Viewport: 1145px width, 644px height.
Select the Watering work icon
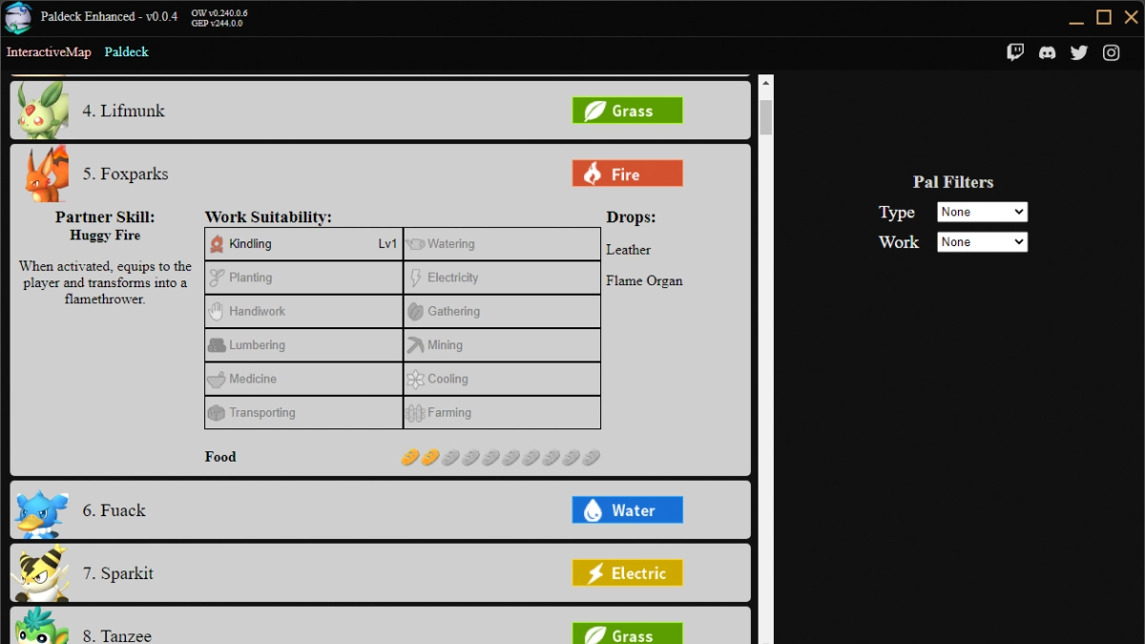416,243
